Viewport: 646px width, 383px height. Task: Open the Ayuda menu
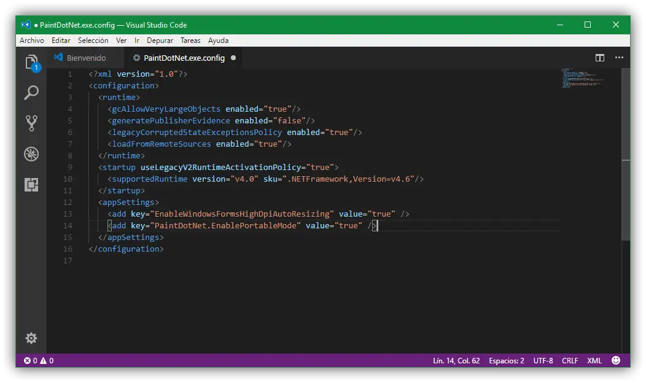point(219,41)
